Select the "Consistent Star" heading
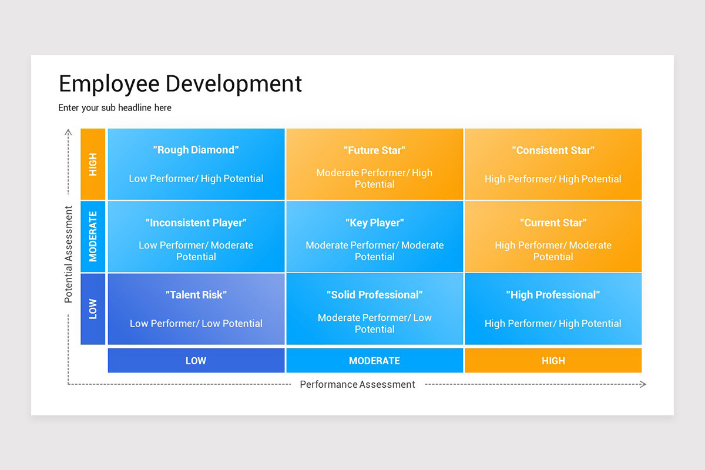Screen dimensions: 705x470 click(553, 150)
